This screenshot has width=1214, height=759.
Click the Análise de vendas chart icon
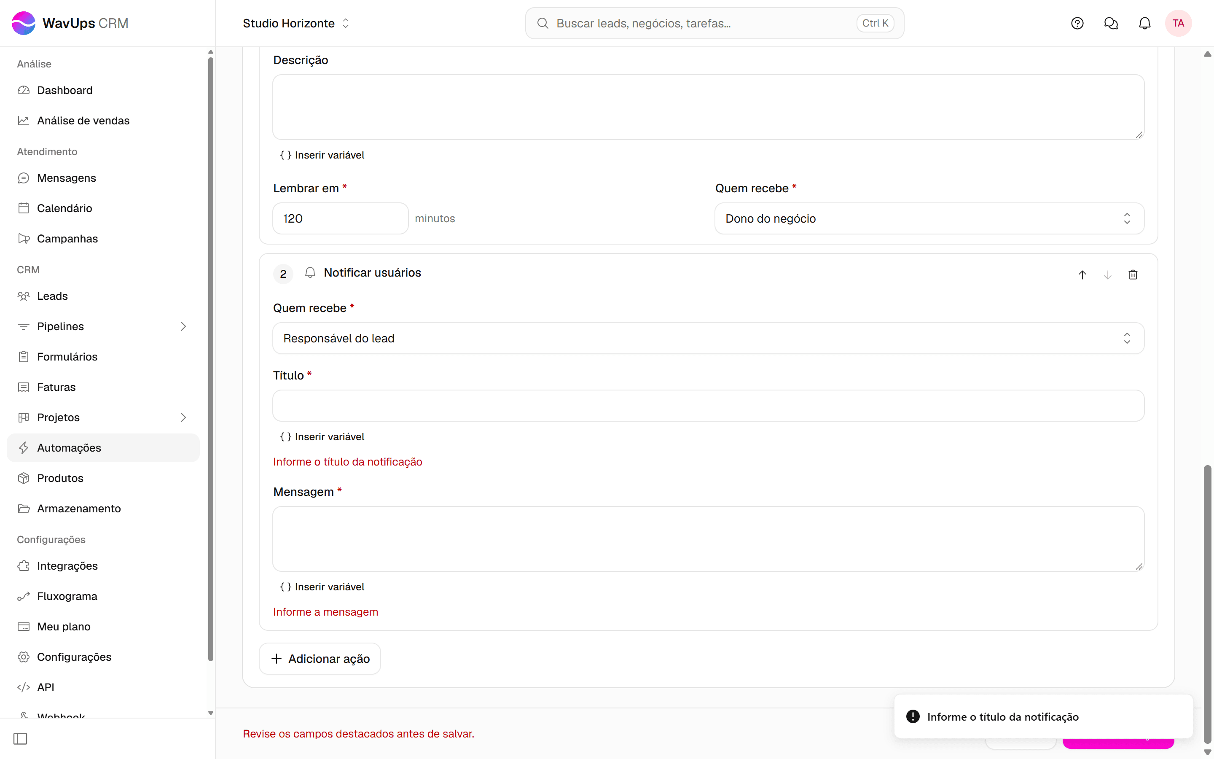(24, 121)
